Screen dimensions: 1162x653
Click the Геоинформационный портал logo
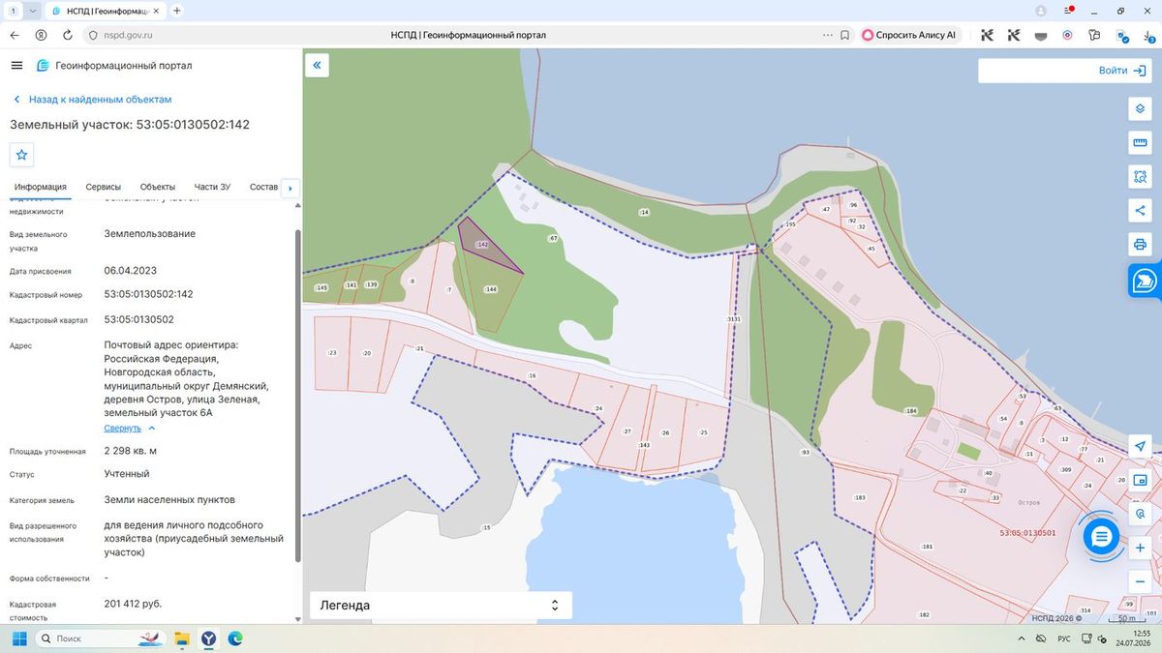pos(114,66)
